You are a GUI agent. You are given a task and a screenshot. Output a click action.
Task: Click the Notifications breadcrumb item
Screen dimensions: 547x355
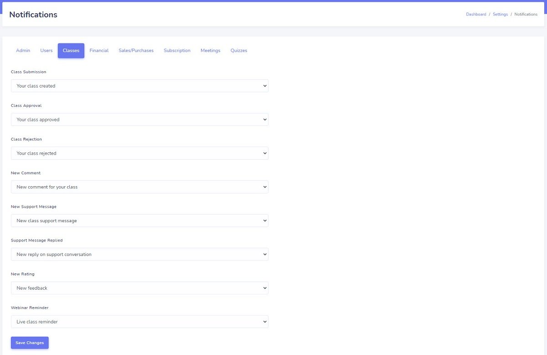526,15
